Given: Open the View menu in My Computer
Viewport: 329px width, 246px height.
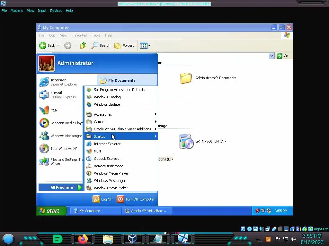Looking at the screenshot, I should coord(64,35).
